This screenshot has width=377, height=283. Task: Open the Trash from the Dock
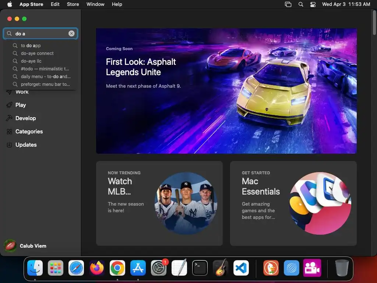tap(342, 268)
